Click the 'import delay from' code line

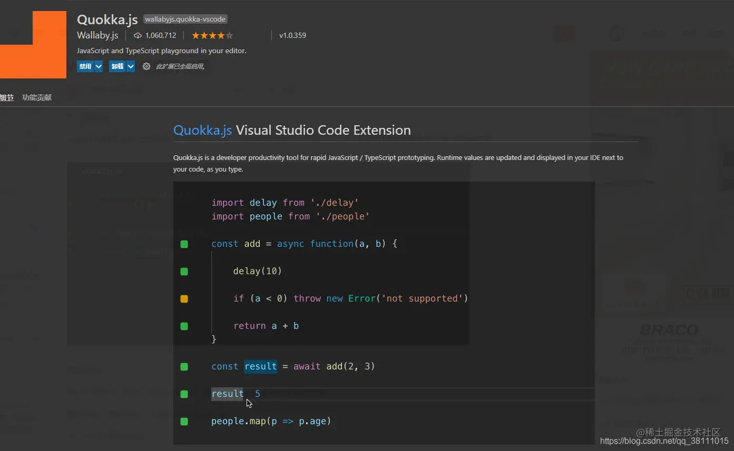pos(285,203)
